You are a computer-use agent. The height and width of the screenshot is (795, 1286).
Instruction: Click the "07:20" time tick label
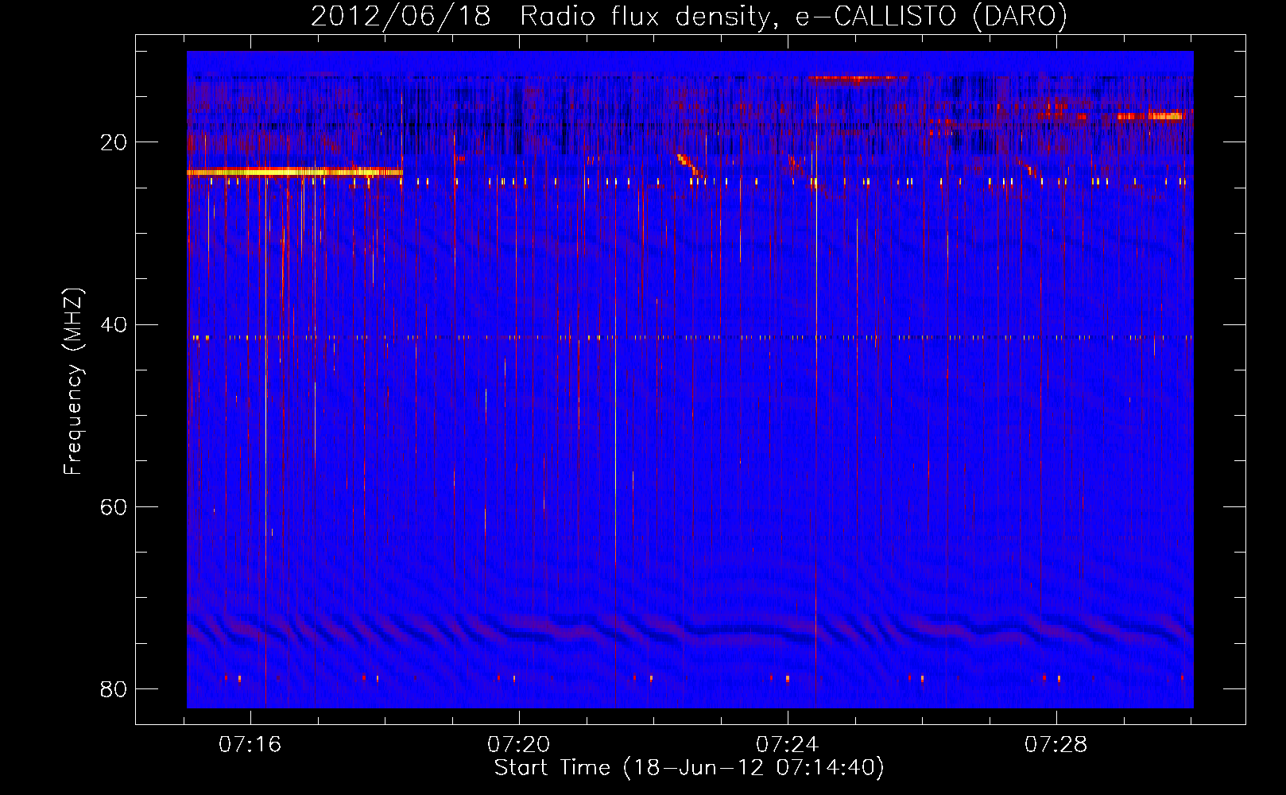519,745
